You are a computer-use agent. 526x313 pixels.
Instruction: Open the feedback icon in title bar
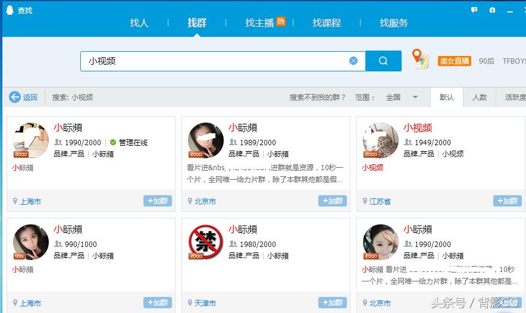point(474,10)
